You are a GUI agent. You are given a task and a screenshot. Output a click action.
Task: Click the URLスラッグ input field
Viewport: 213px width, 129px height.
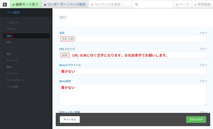pyautogui.click(x=133, y=55)
